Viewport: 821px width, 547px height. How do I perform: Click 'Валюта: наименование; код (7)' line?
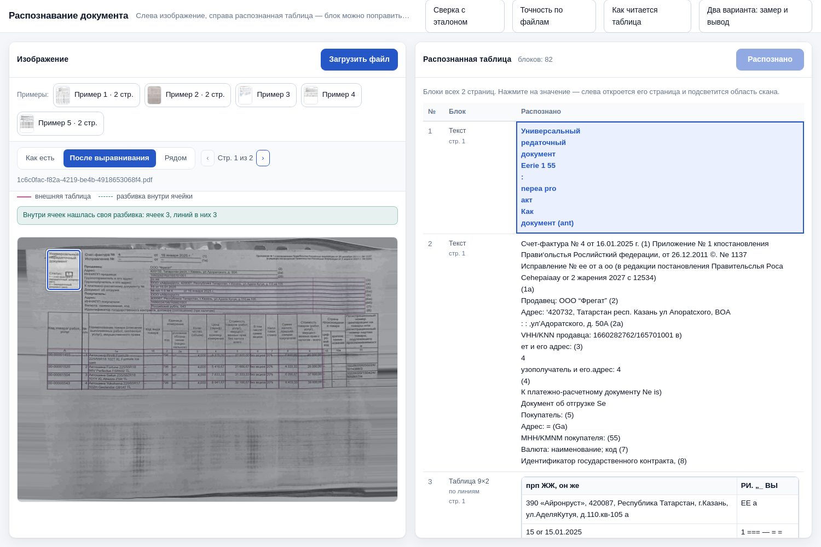pos(574,450)
